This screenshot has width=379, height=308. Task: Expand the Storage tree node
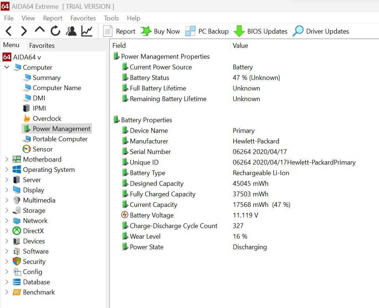[7, 210]
